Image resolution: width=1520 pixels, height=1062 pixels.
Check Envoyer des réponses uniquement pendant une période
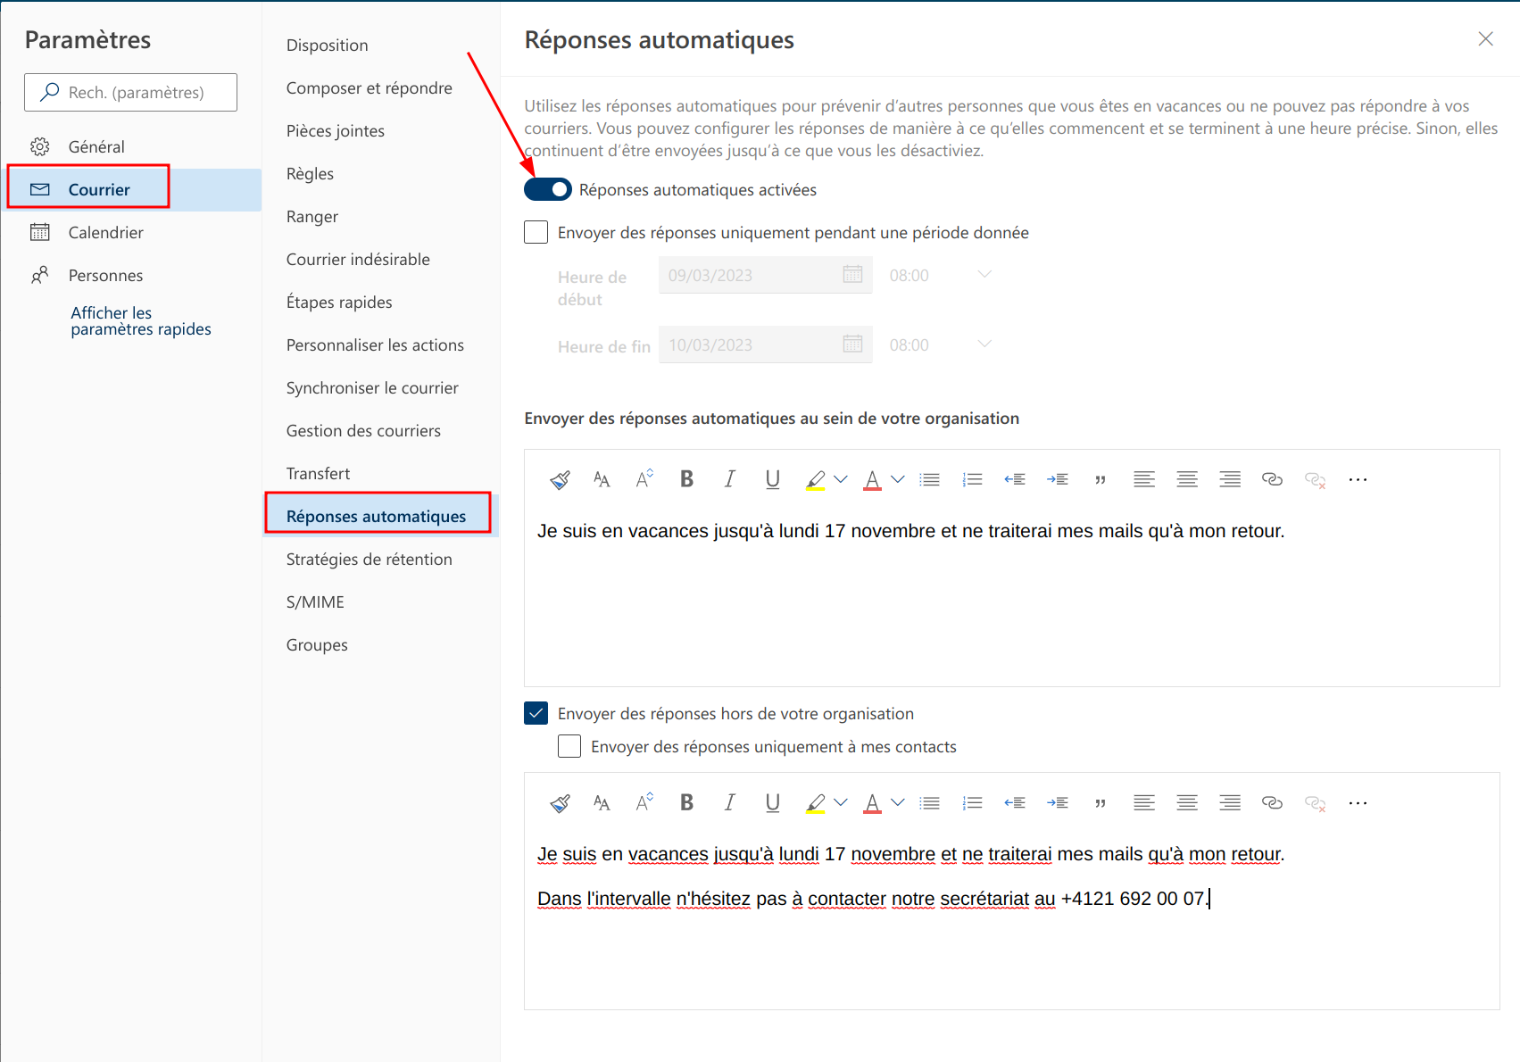point(536,233)
